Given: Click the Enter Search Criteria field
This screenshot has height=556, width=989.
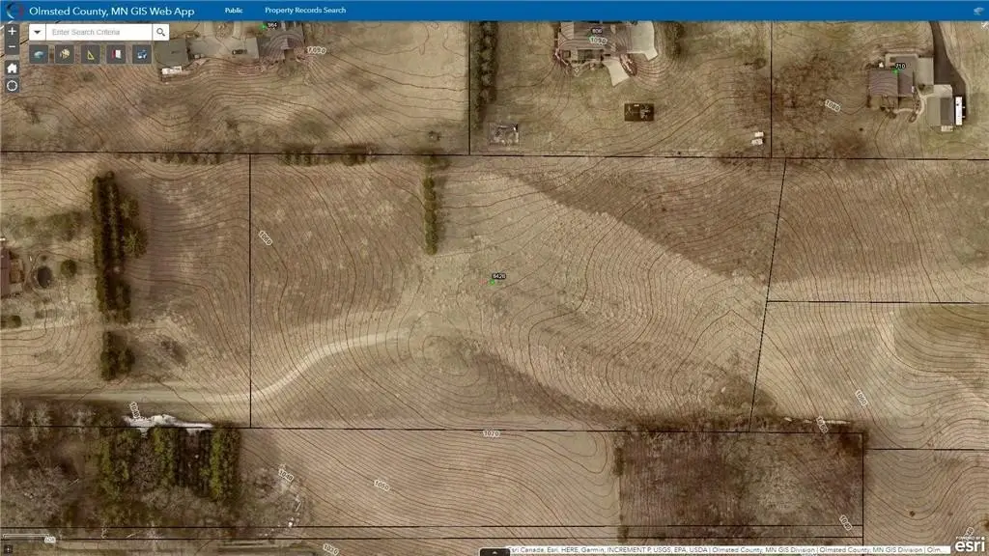Looking at the screenshot, I should click(99, 32).
